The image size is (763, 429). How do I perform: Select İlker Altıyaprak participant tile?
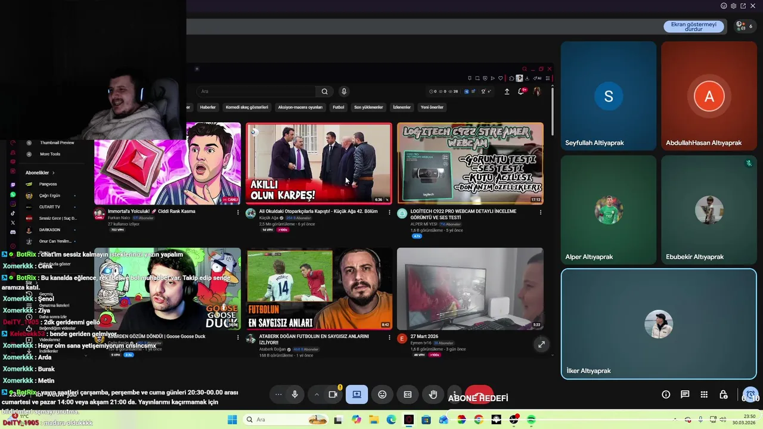tap(659, 324)
